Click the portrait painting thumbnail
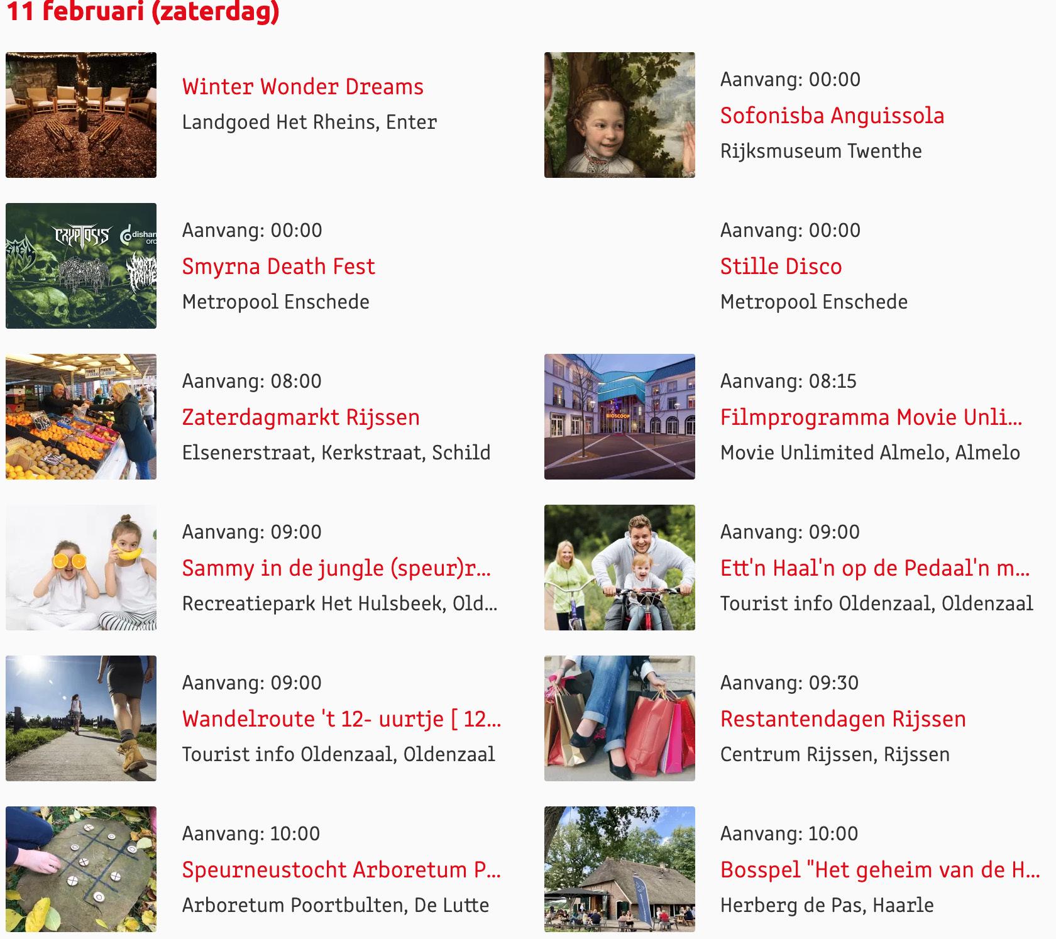 click(620, 115)
